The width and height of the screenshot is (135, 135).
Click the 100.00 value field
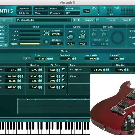point(11,87)
